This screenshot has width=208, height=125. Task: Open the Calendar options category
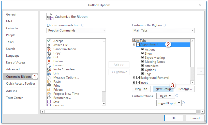pos(12,28)
